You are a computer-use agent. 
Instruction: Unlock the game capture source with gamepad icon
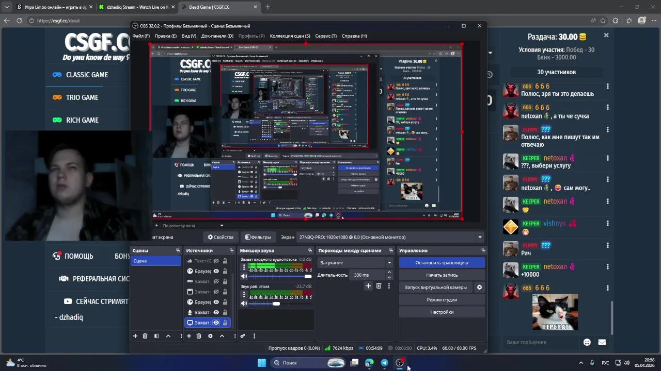point(225,281)
